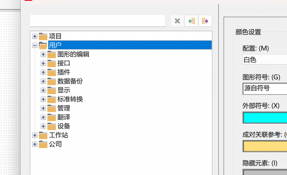Screen dimensions: 287x175
Task: Expand the 数据备份 node
Action: point(43,81)
